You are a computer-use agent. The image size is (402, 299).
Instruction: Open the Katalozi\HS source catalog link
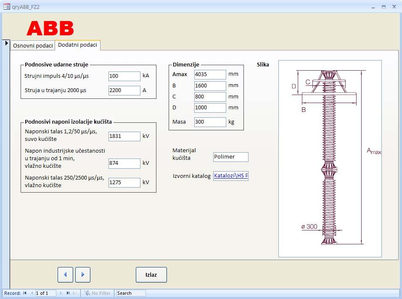[x=231, y=176]
